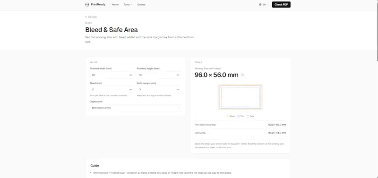The image size is (378, 178).
Task: Focus the Bleed (mm) input field
Action: click(112, 89)
